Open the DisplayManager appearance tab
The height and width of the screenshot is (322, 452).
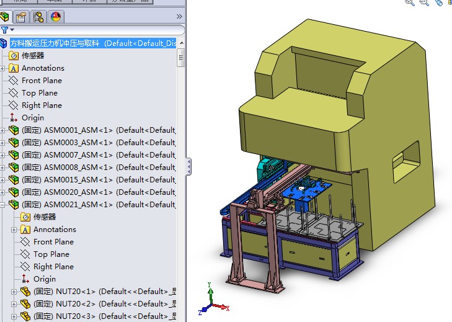tap(56, 17)
